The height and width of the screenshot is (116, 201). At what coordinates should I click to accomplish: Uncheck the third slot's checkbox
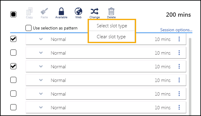click(x=13, y=66)
